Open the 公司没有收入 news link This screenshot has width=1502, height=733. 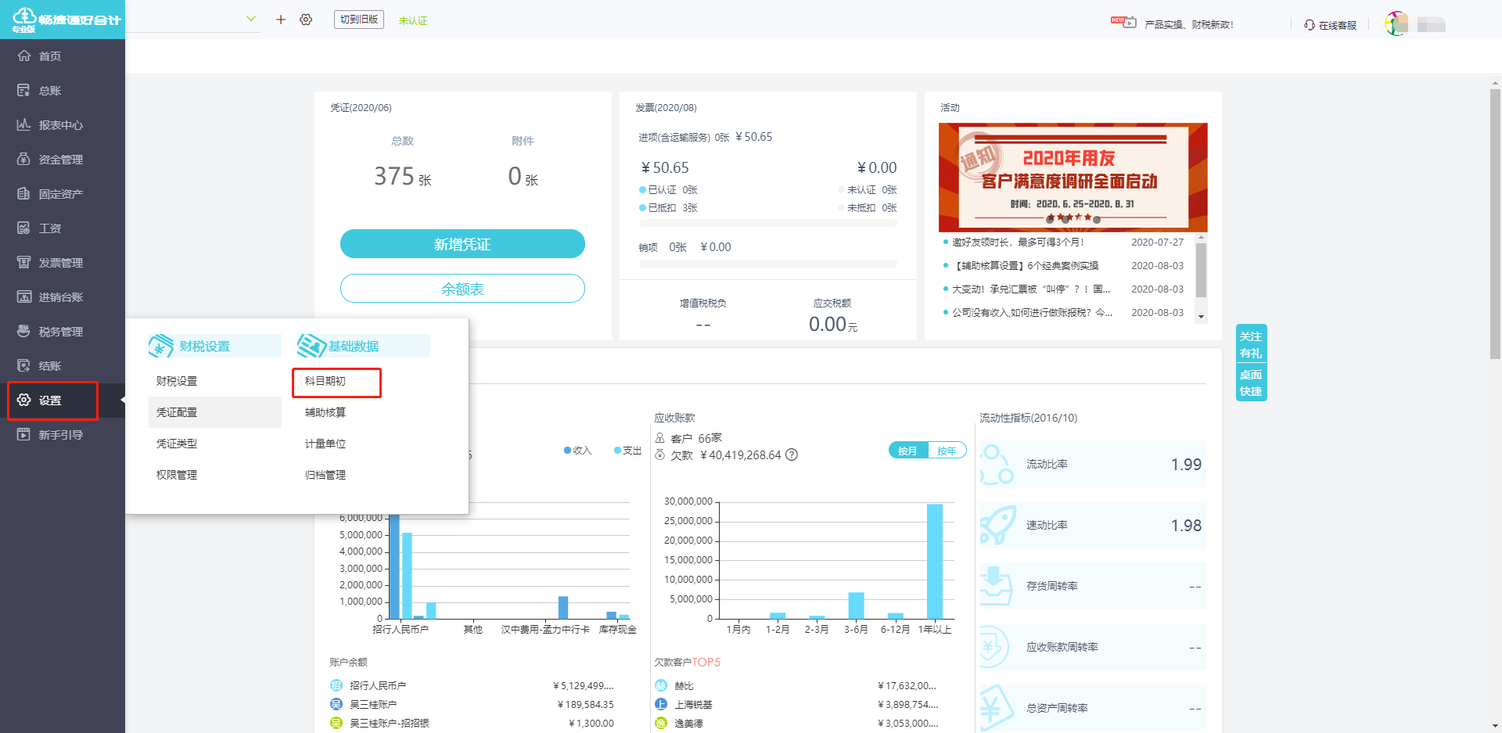click(x=1032, y=313)
